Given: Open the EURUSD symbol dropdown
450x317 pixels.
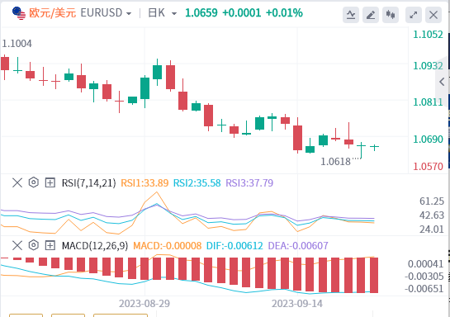Looking at the screenshot, I should (106, 13).
